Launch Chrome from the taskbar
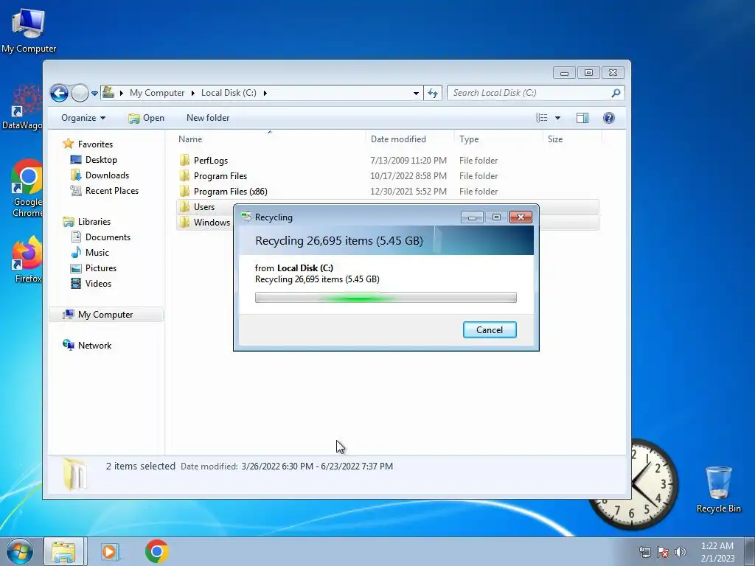755x566 pixels. pos(156,551)
